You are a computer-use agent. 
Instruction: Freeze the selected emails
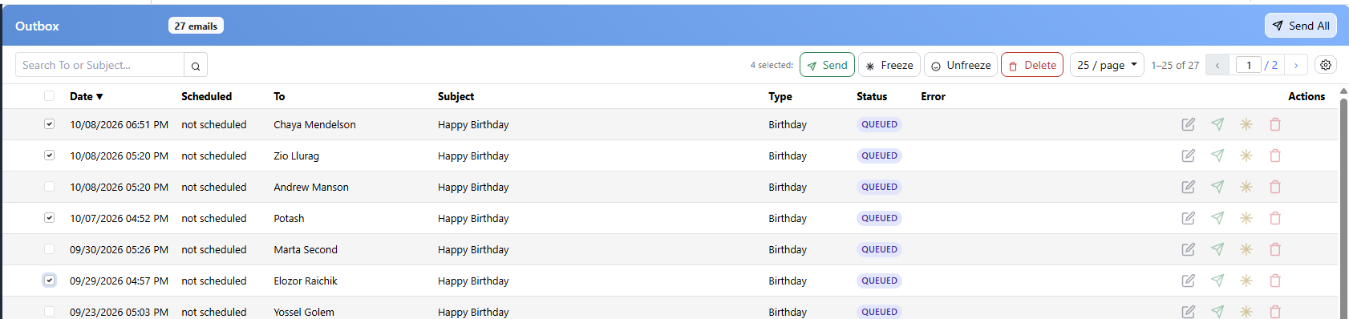pos(889,65)
